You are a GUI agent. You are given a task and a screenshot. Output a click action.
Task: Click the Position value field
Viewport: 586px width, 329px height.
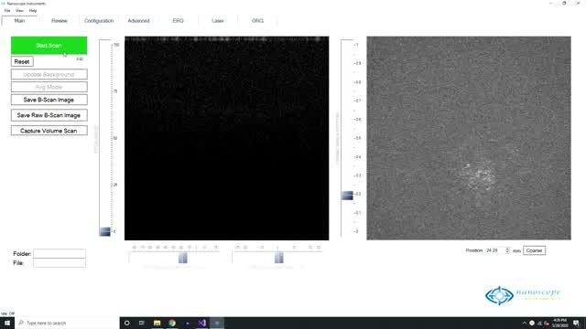[x=494, y=250]
